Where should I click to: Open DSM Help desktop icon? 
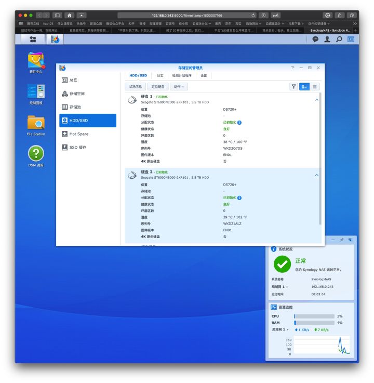click(x=36, y=153)
